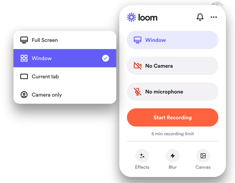
Task: Unmute by clicking No microphone
Action: click(172, 92)
